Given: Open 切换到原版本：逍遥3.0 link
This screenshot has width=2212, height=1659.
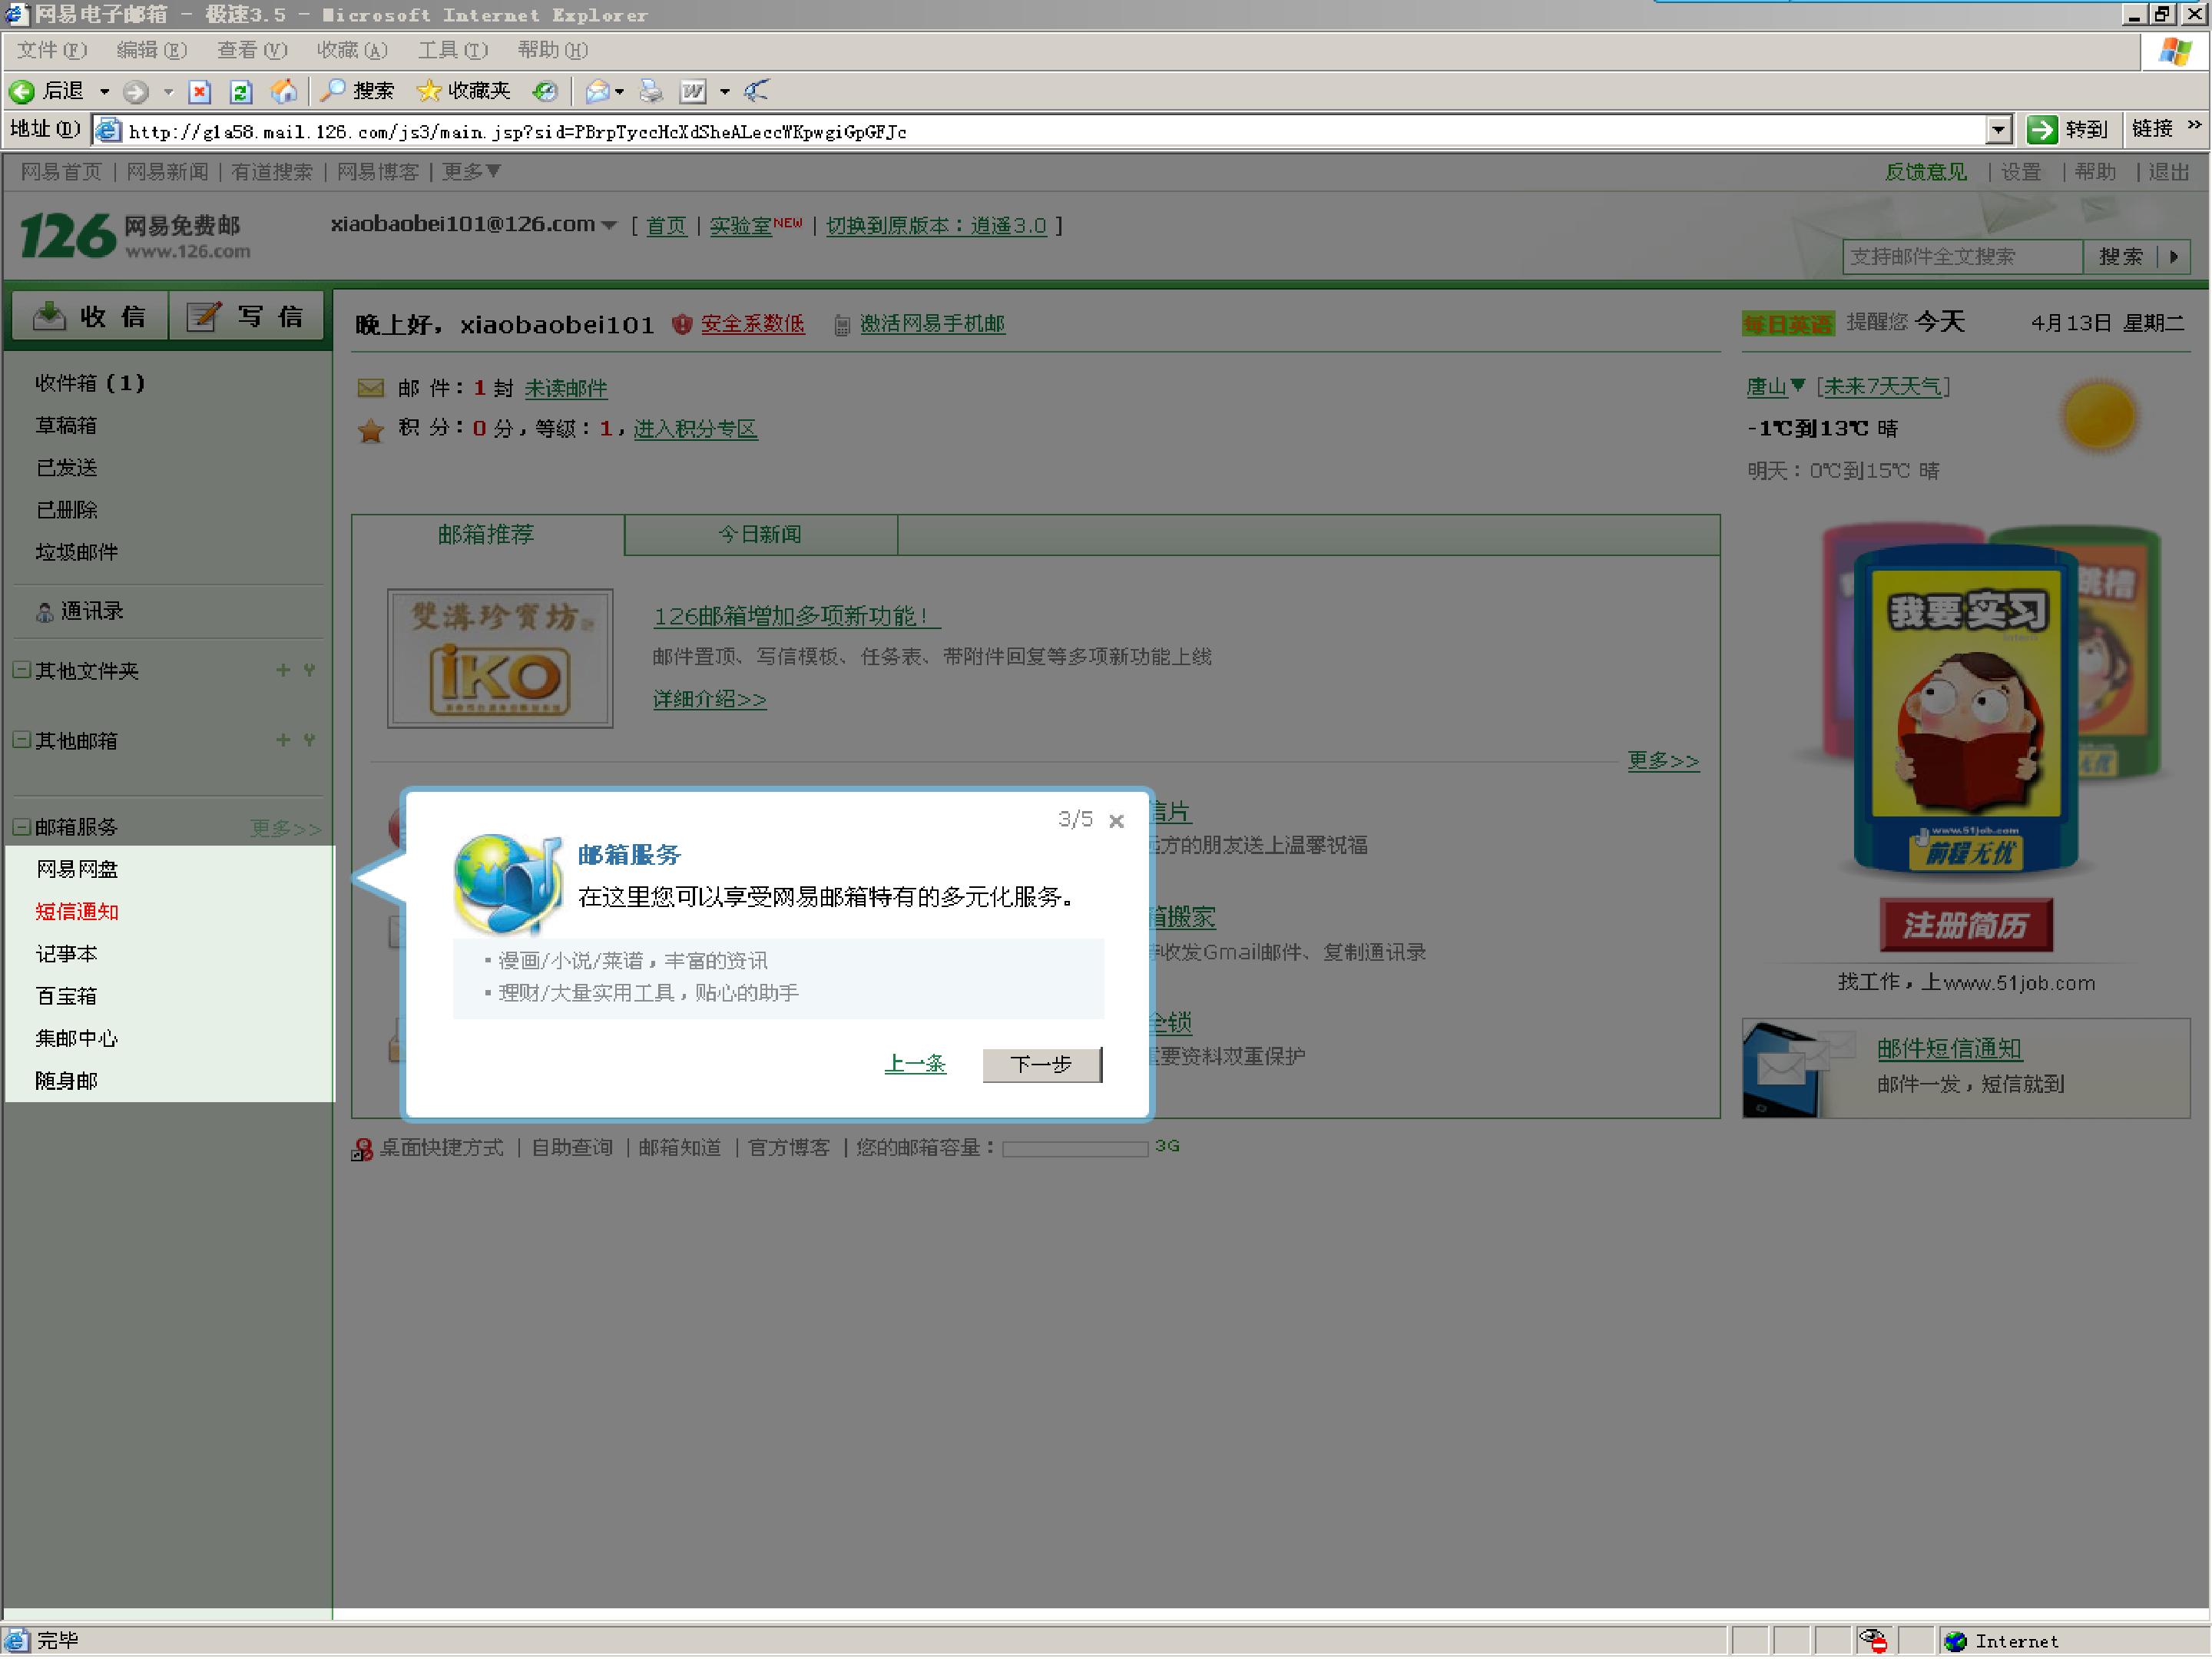Looking at the screenshot, I should point(936,225).
